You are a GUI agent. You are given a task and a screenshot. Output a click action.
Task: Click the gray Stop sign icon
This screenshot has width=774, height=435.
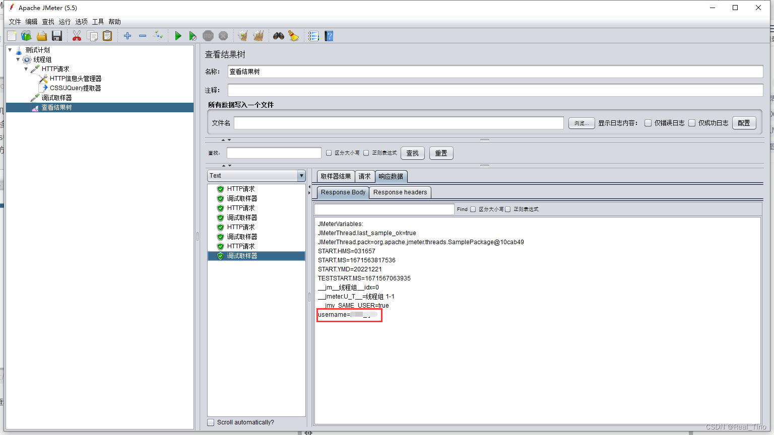(208, 36)
